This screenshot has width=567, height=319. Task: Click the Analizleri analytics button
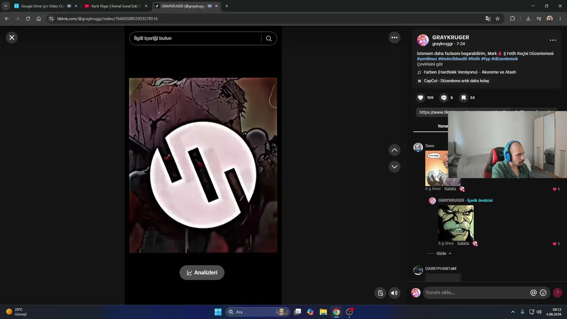(202, 272)
